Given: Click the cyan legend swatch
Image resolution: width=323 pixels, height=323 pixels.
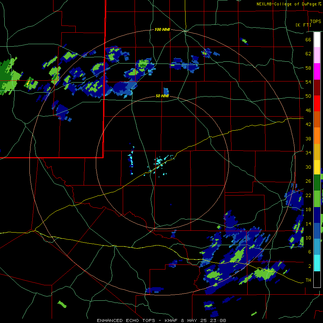Looking at the screenshot, I should pos(317,263).
